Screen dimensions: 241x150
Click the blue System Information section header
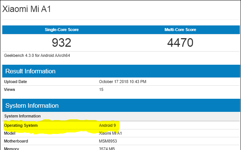click(x=121, y=105)
